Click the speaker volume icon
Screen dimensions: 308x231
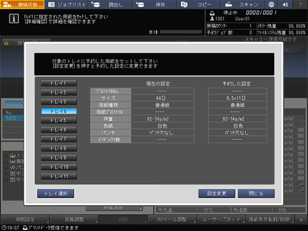[x=285, y=4]
